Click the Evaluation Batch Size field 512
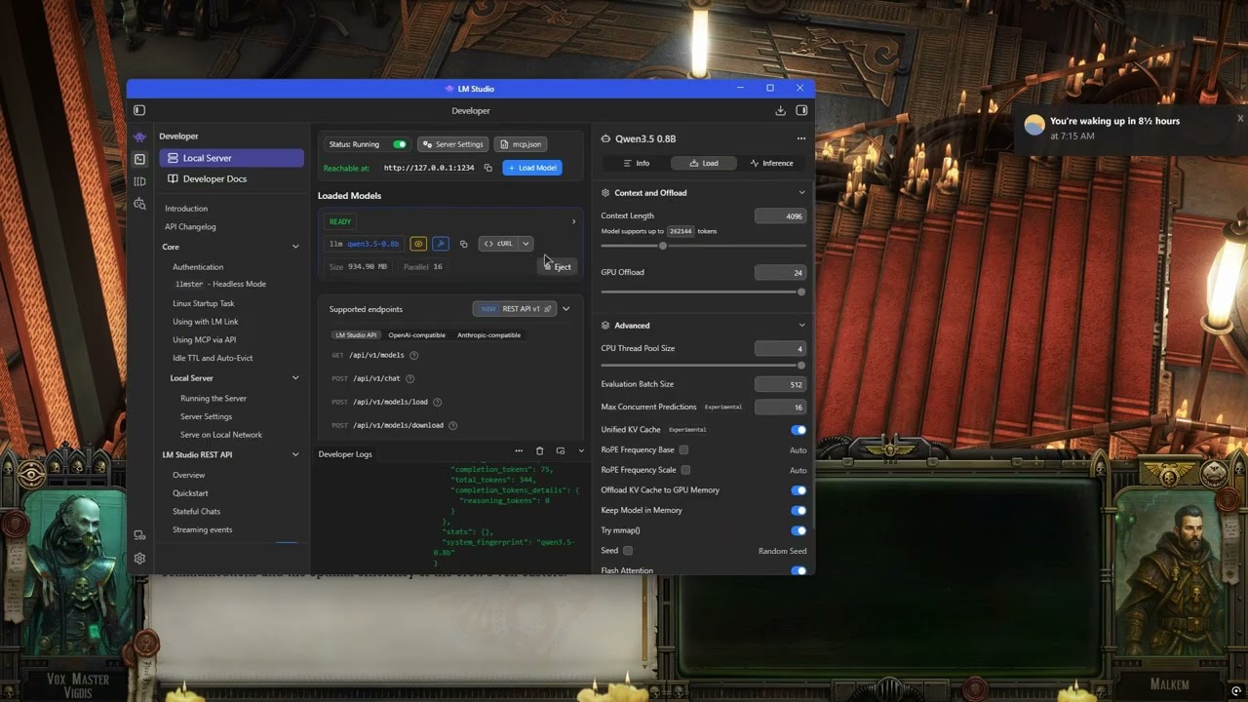This screenshot has width=1248, height=702. click(780, 384)
